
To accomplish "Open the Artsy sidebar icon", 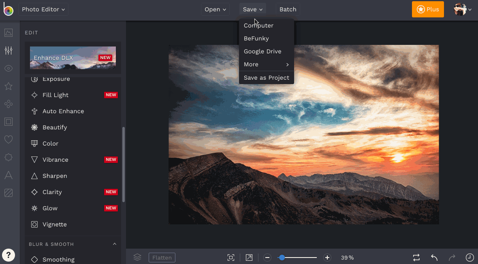I will tap(9, 104).
